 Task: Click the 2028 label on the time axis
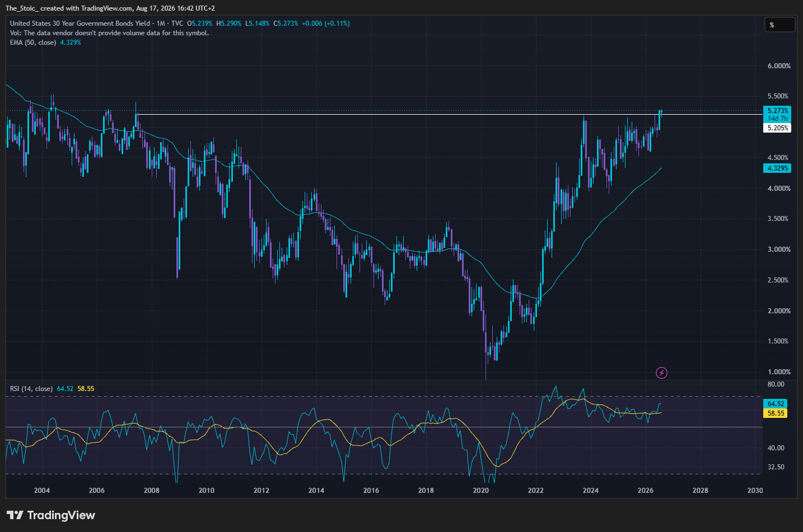tap(701, 491)
